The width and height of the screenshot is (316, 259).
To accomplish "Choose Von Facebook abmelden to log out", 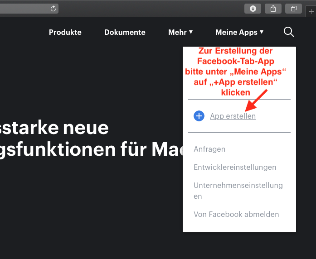I will 236,214.
